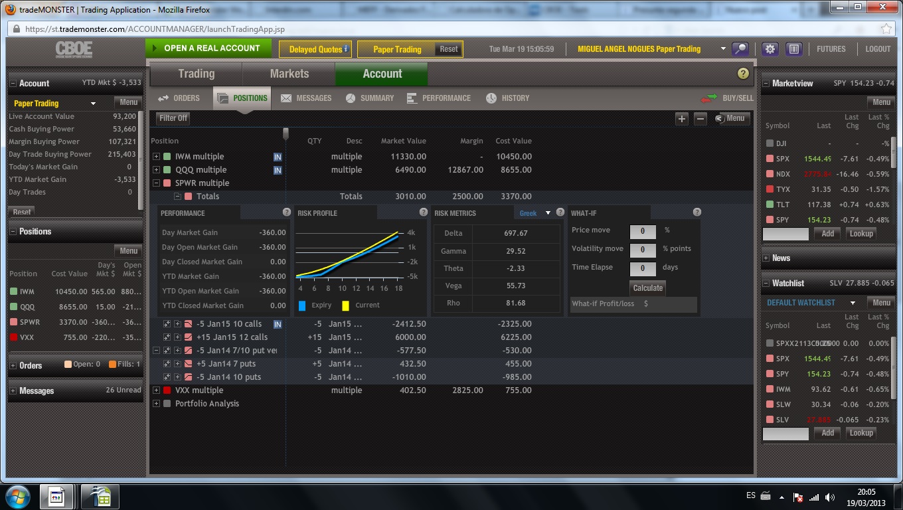
Task: Click Reset next to Paper Trading in top bar
Action: tap(449, 49)
